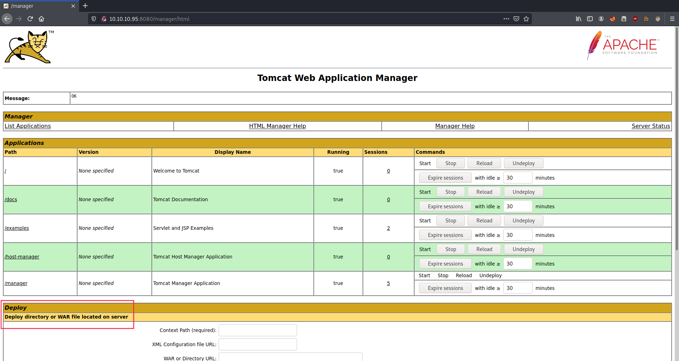Click the reload page icon
The image size is (679, 361).
(30, 19)
